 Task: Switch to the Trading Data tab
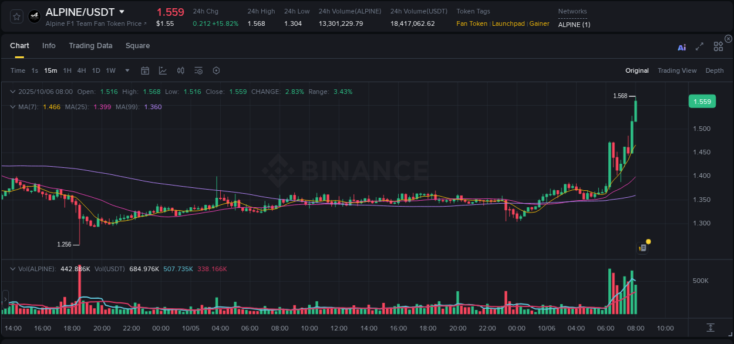(90, 45)
